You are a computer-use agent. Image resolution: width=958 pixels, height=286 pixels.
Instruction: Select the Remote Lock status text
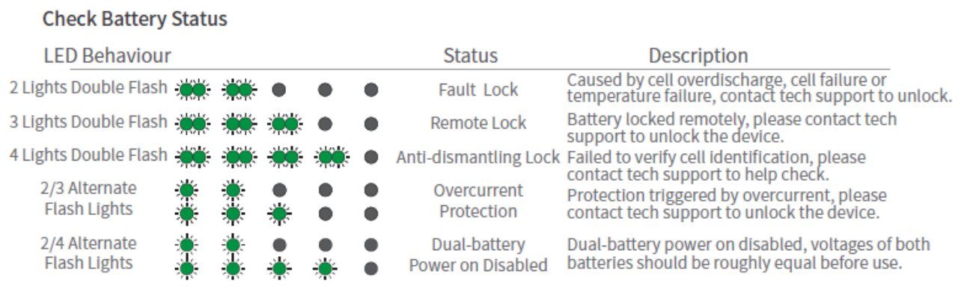tap(478, 123)
